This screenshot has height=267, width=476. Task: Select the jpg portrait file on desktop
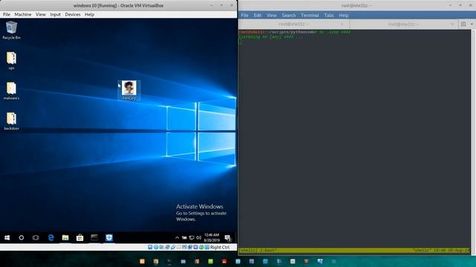[x=129, y=90]
